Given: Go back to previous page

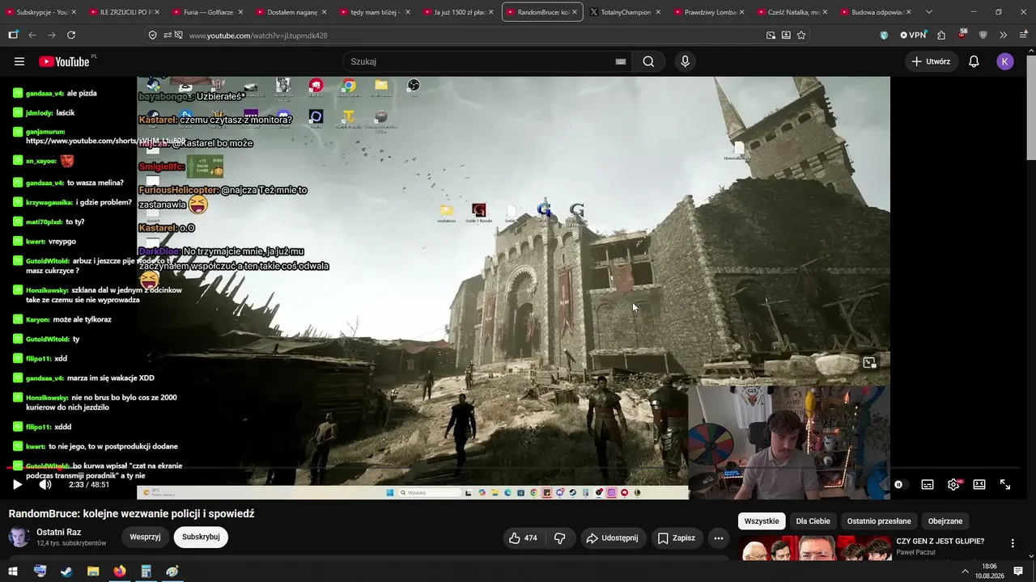Looking at the screenshot, I should tap(32, 36).
